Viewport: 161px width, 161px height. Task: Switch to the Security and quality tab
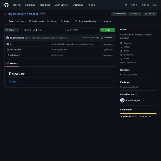pyautogui.click(x=86, y=21)
